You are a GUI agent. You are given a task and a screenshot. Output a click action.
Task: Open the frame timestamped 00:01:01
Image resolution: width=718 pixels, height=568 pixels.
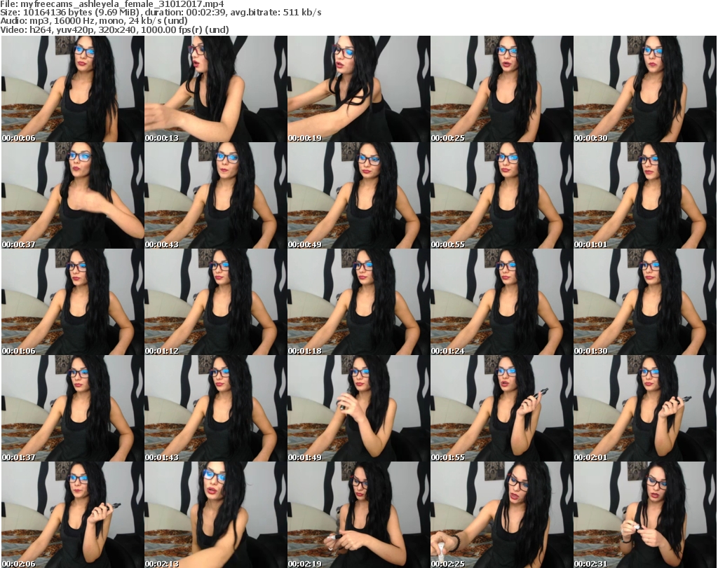(x=645, y=195)
